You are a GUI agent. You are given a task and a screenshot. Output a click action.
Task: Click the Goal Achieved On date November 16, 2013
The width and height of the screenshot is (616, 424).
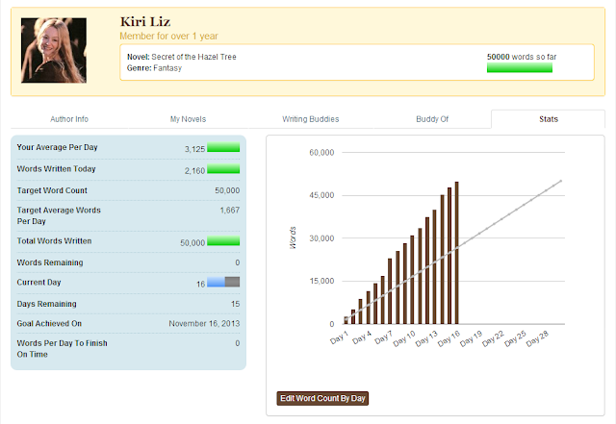tap(204, 323)
